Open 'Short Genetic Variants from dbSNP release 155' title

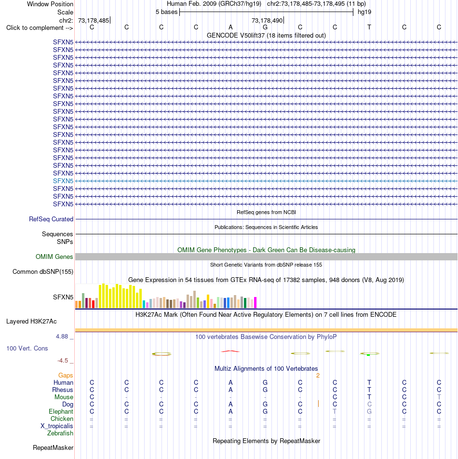(266, 265)
